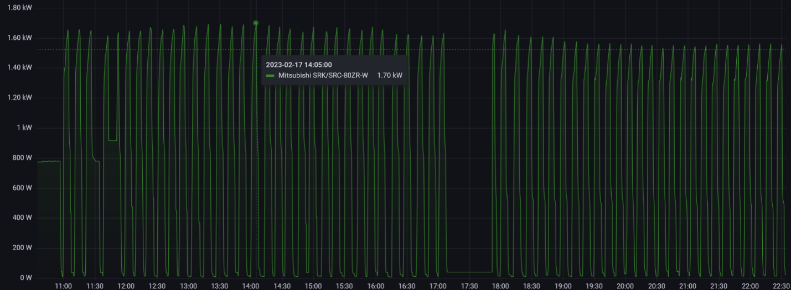This screenshot has width=791, height=290.
Task: Click the 22:00 time axis label
Action: pyautogui.click(x=750, y=286)
